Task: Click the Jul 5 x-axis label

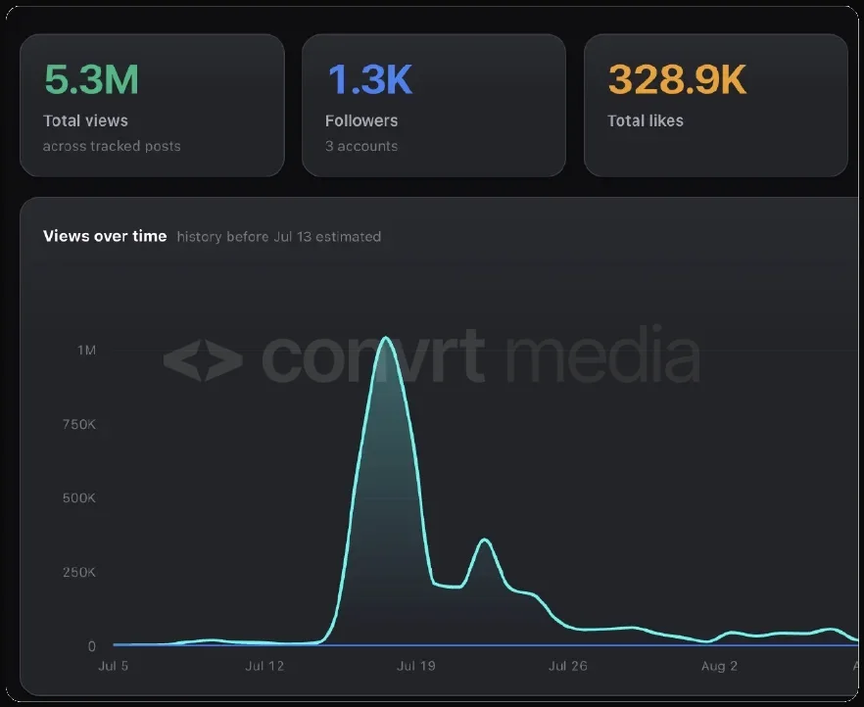Action: click(x=113, y=666)
